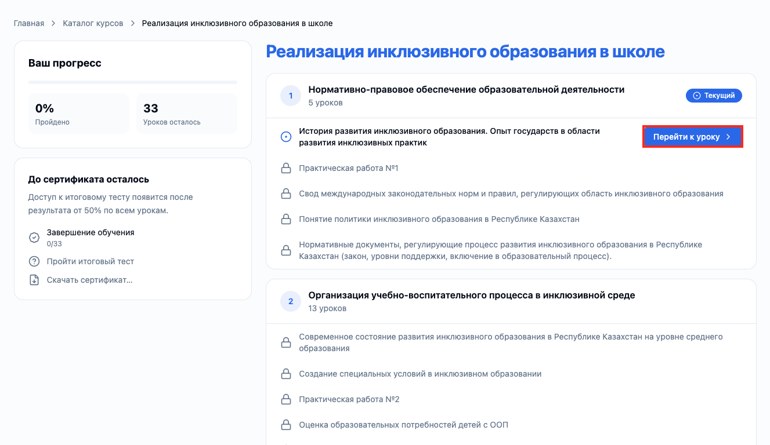Click the Перейти к уроку button
Screen dimensions: 770x445
693,137
